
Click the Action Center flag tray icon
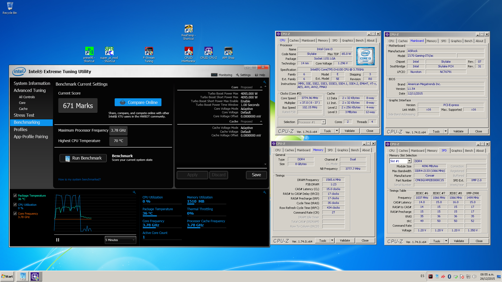coord(462,276)
